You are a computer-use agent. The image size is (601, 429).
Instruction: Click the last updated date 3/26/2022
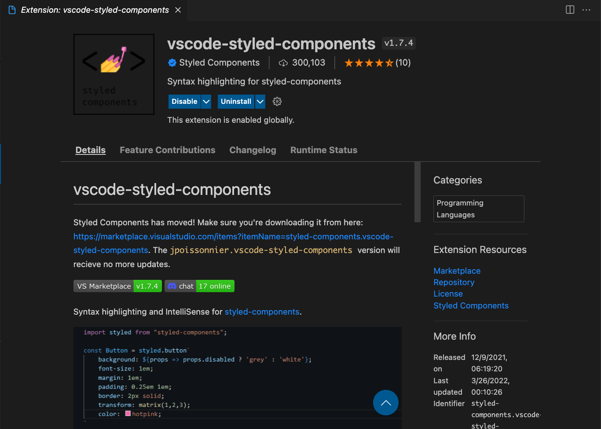tap(490, 386)
